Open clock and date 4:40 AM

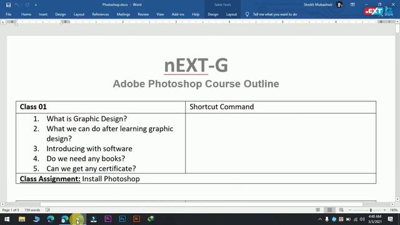point(374,219)
